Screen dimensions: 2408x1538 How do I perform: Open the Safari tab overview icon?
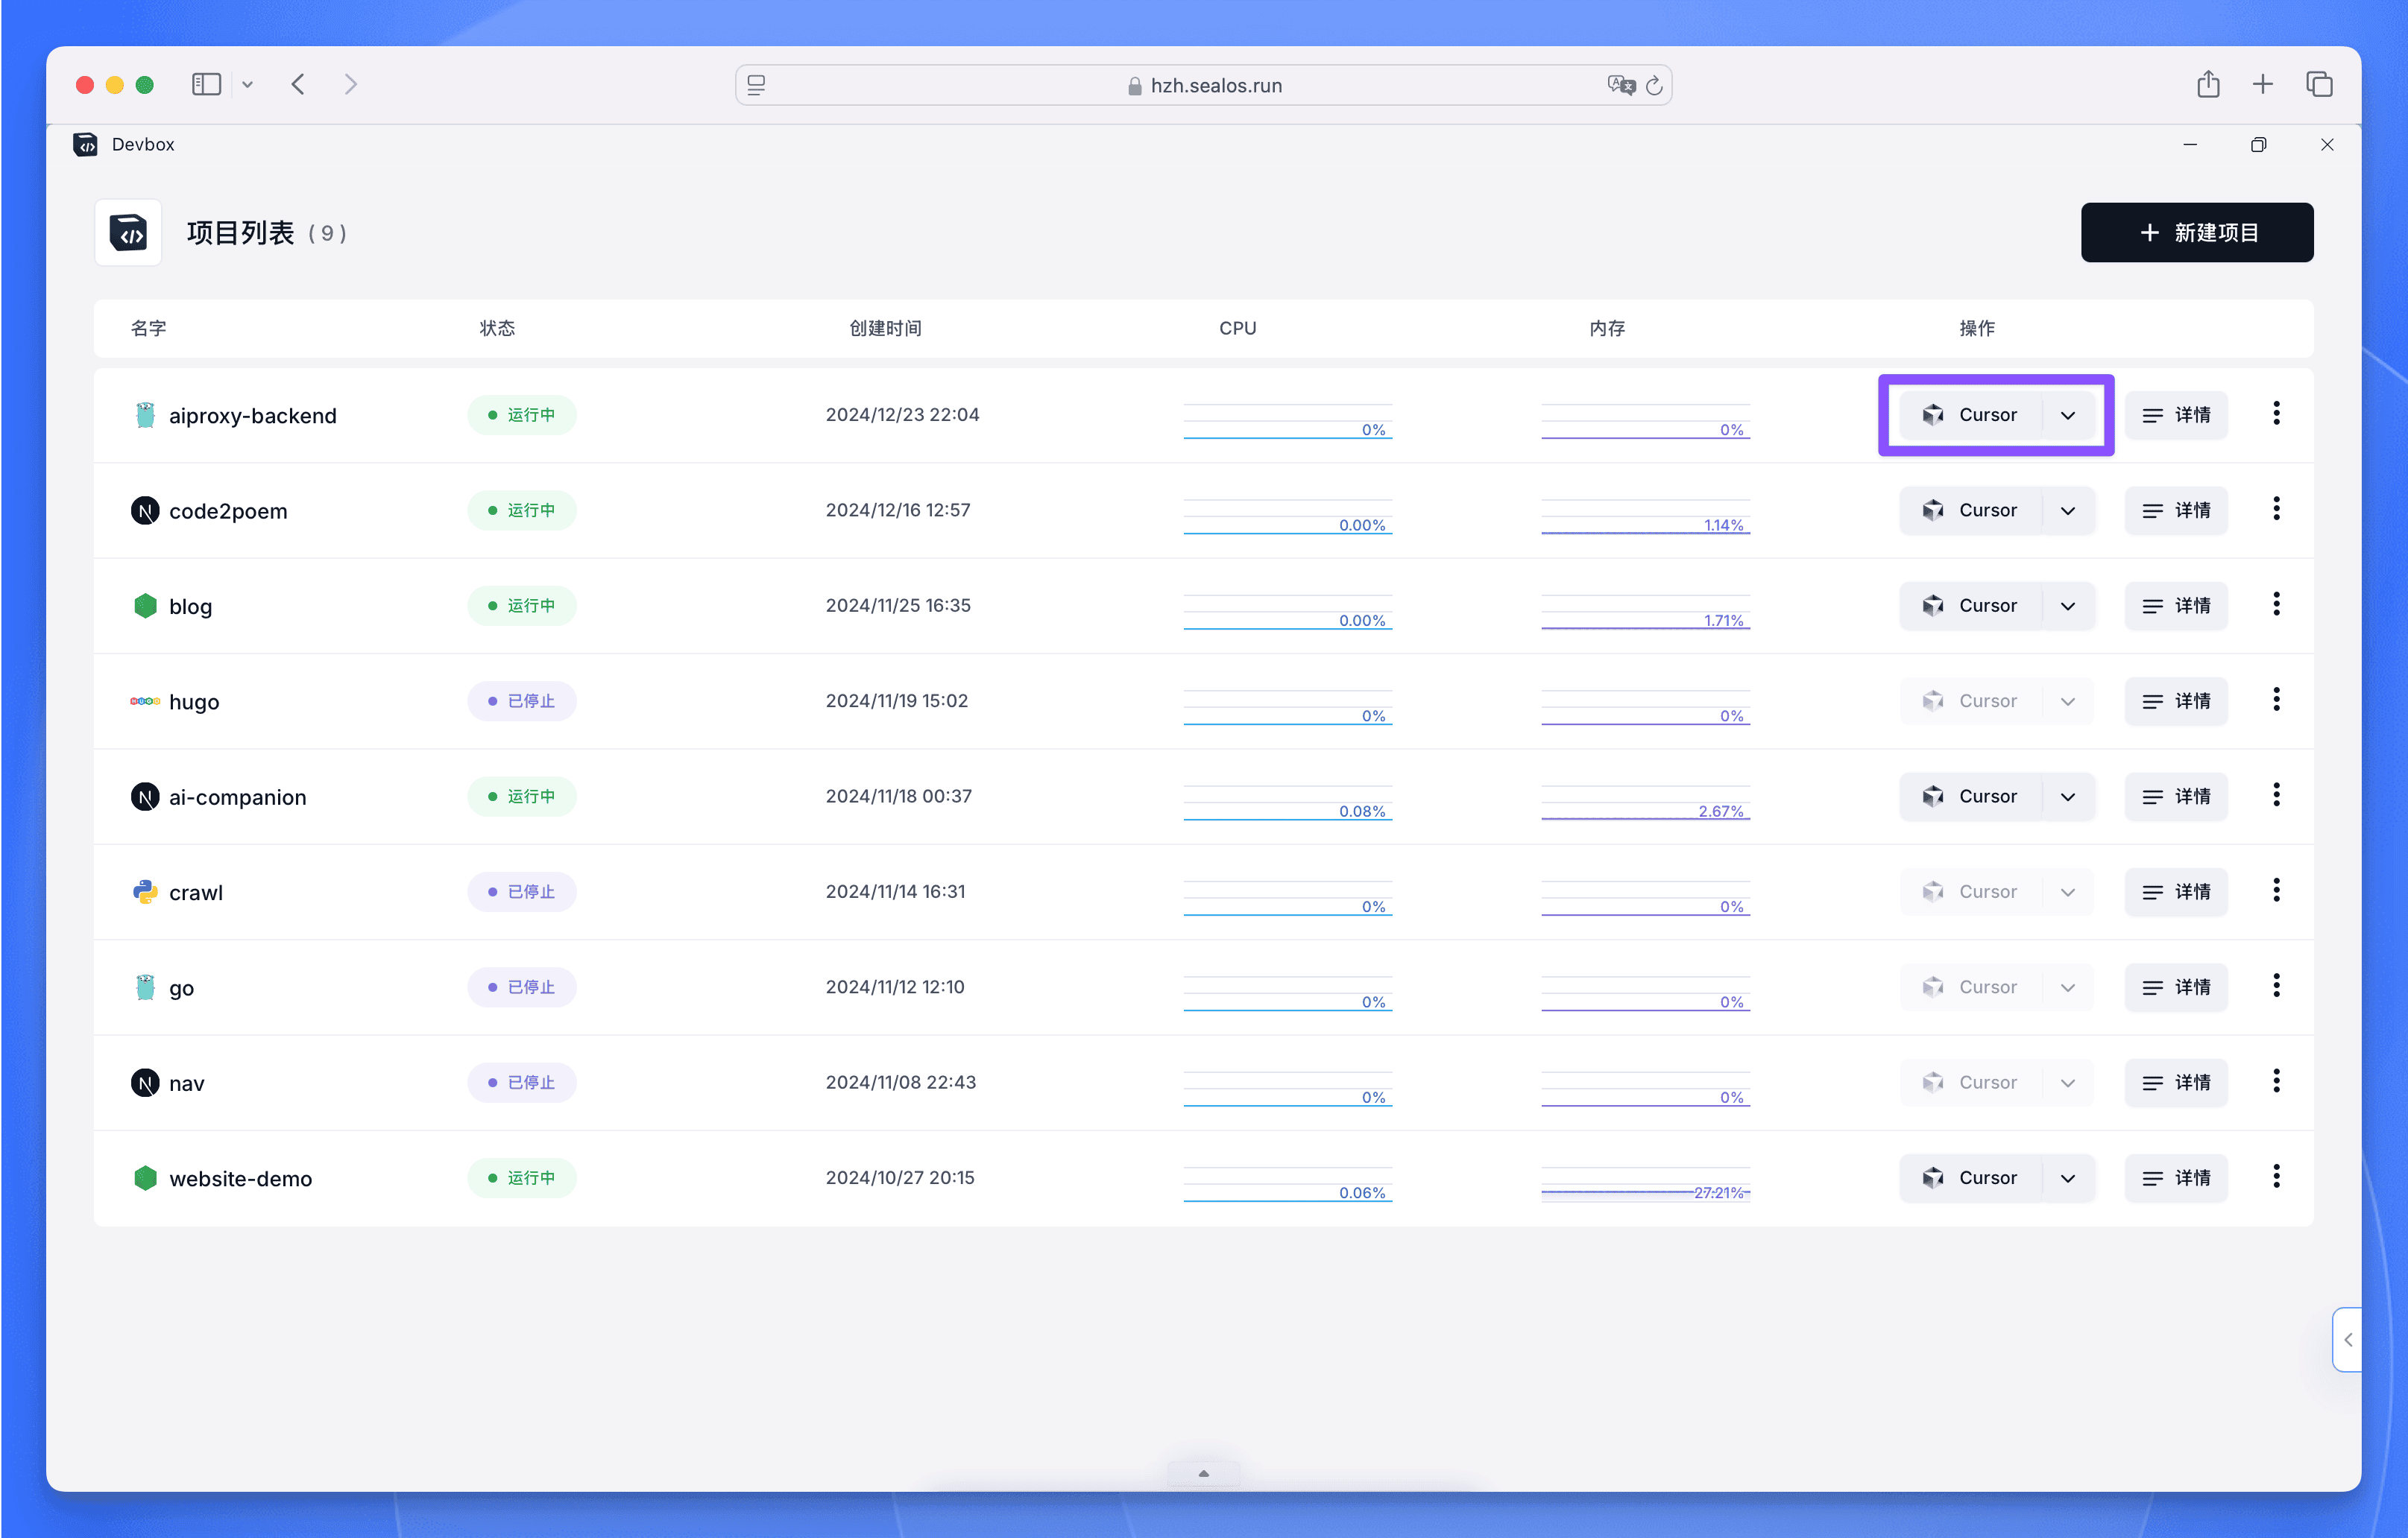(x=2319, y=85)
